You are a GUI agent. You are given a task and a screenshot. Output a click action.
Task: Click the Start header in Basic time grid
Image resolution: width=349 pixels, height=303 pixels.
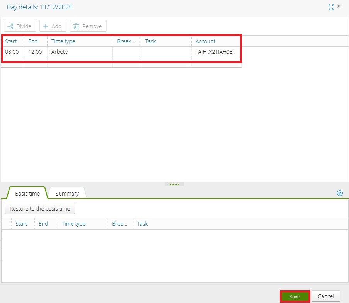(x=21, y=224)
